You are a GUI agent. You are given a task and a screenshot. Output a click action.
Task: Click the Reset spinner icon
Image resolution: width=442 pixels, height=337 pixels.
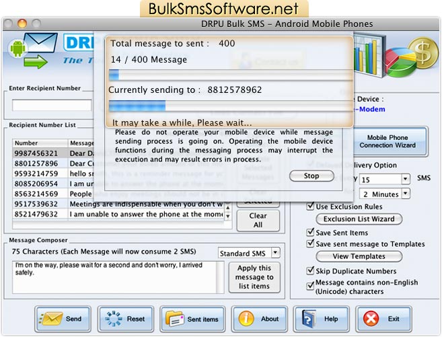114,319
